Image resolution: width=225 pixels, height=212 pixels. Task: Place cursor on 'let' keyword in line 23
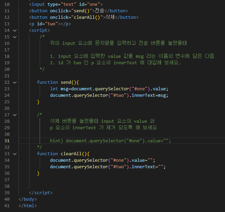(54, 89)
